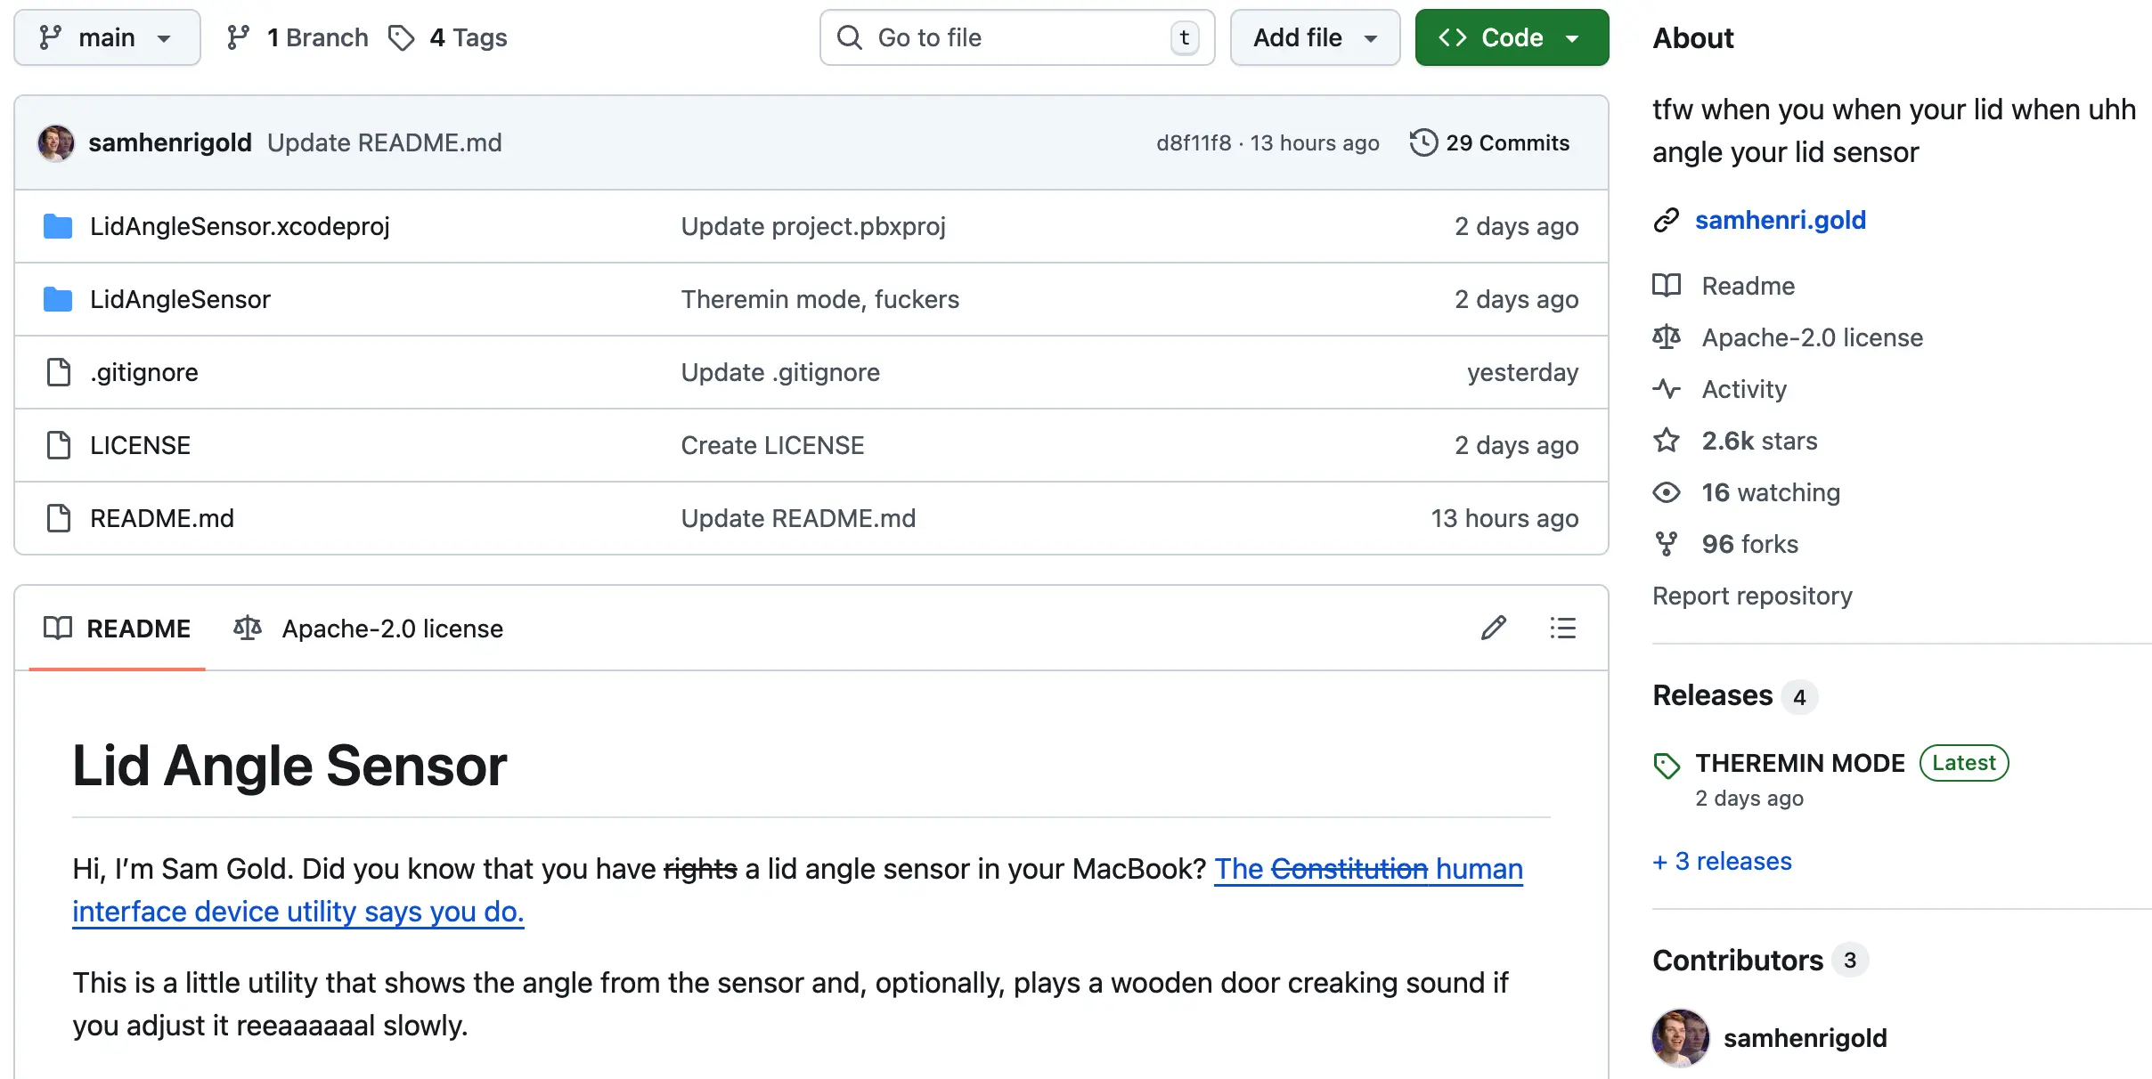Open the LidAngleSensor.xcodeproj folder icon
This screenshot has width=2152, height=1079.
pos(58,226)
